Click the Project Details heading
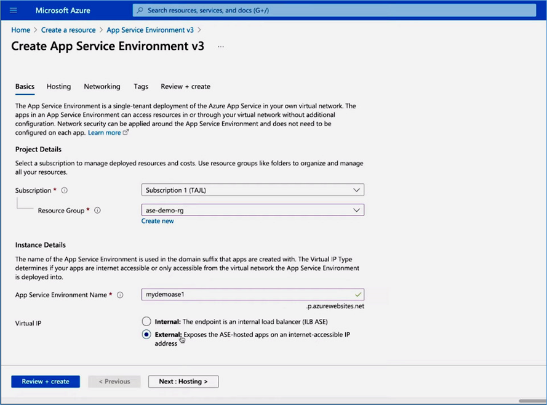The height and width of the screenshot is (405, 547). pyautogui.click(x=38, y=150)
